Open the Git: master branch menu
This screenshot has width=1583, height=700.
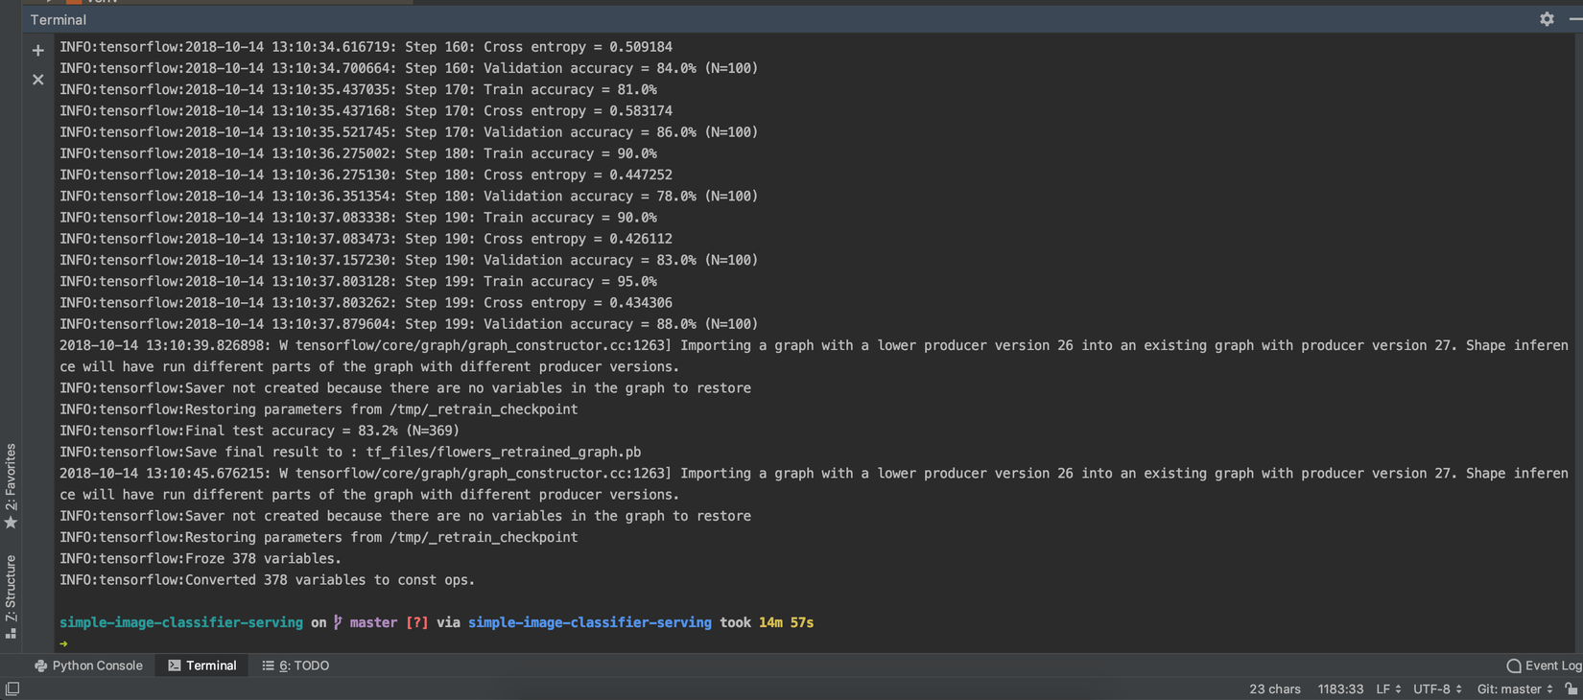pyautogui.click(x=1515, y=688)
